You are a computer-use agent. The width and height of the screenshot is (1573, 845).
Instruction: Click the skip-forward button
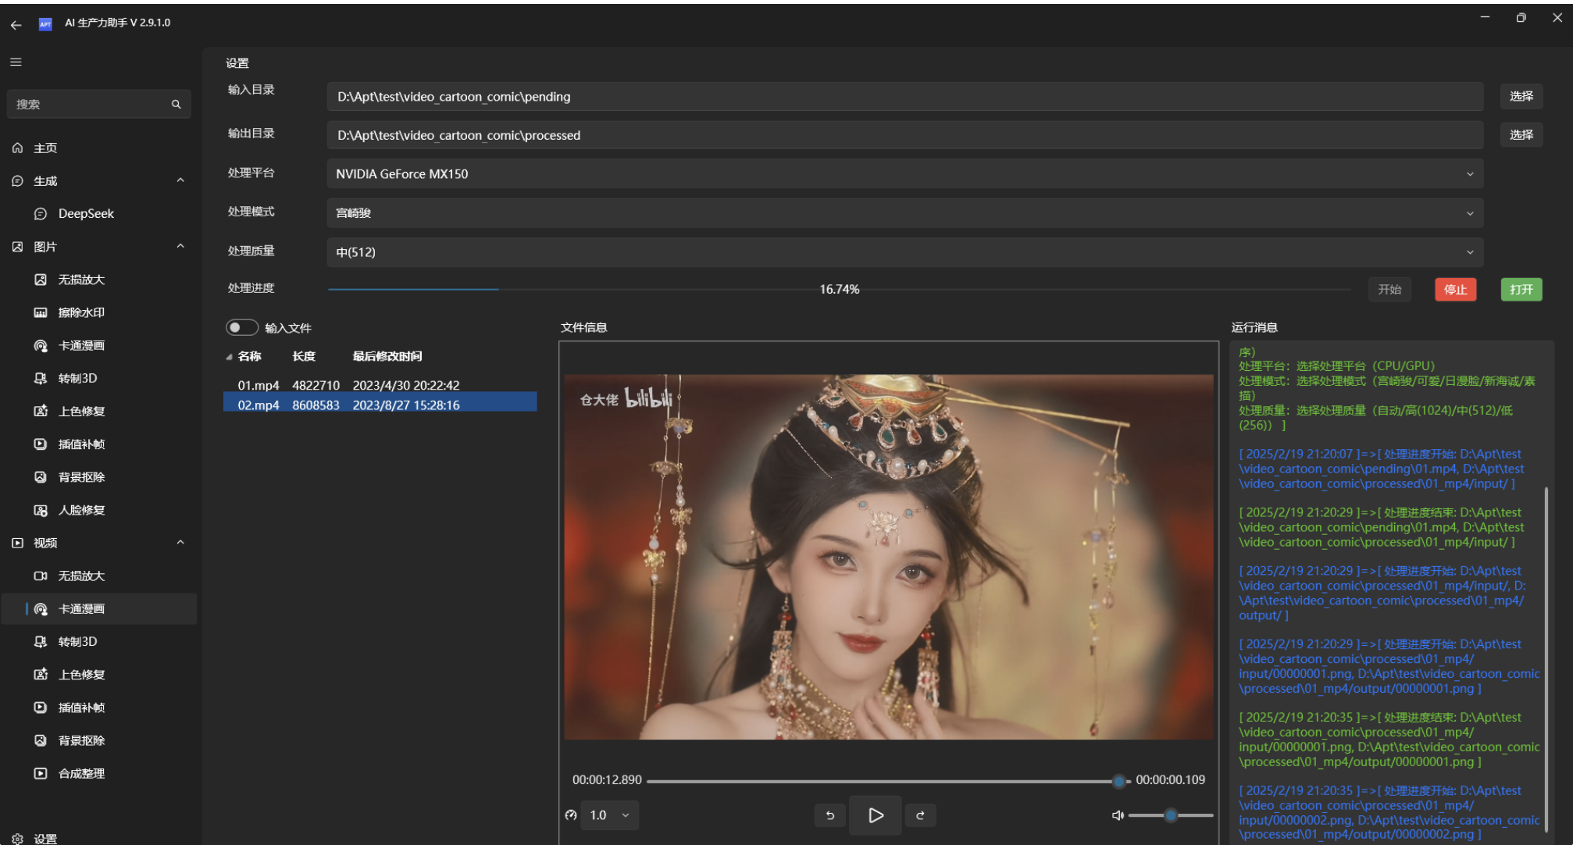(x=920, y=815)
